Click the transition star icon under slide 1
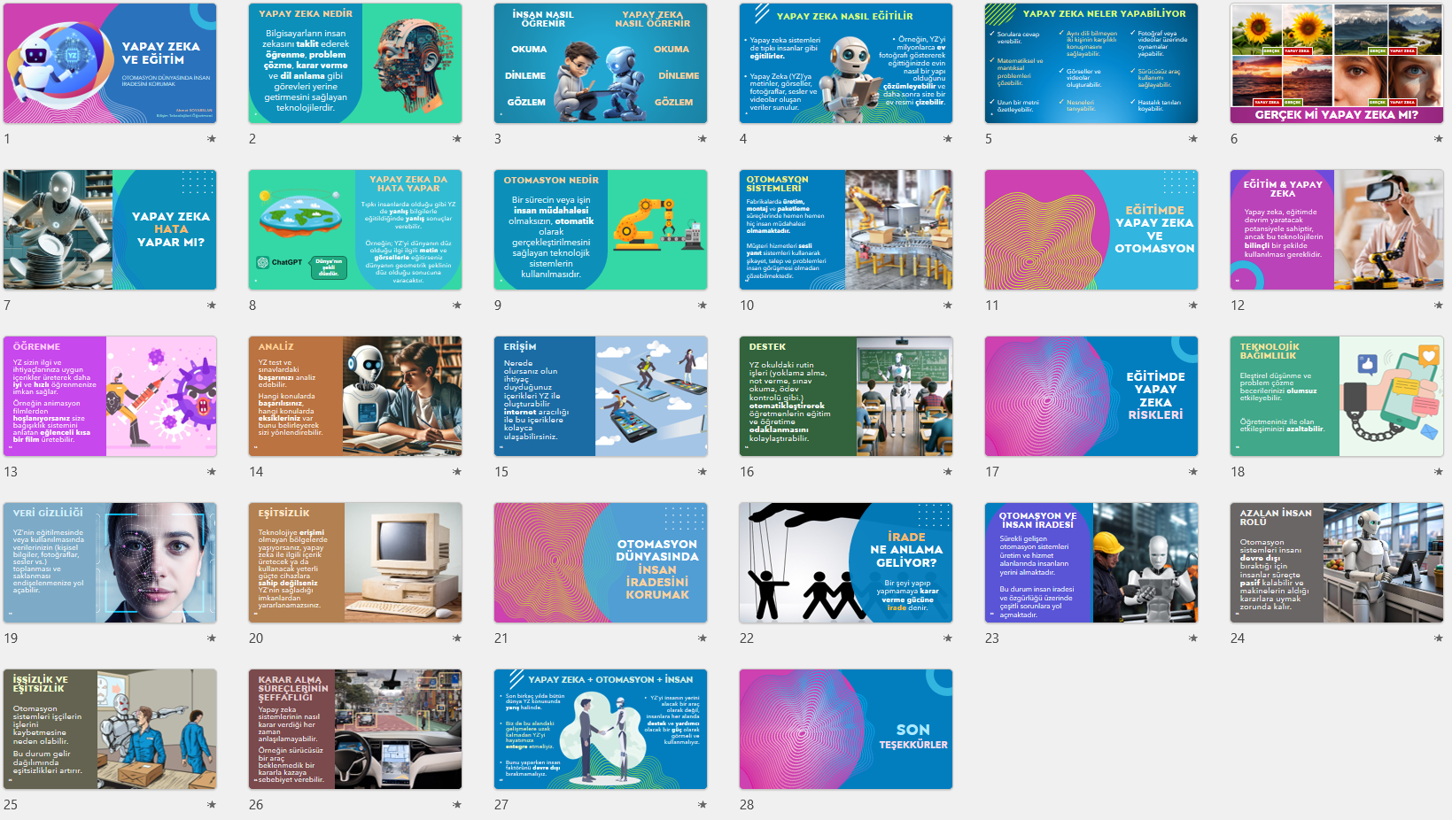 pyautogui.click(x=212, y=139)
